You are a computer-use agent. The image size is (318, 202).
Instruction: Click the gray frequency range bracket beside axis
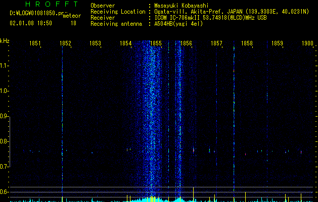coord(10,141)
